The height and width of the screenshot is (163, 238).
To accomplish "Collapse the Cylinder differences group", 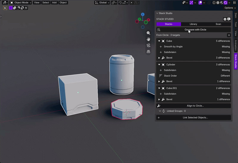I will pos(159,64).
